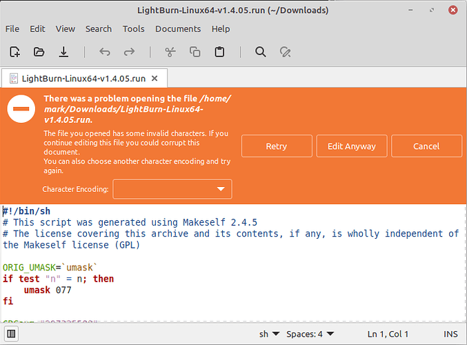Click the orange error stop icon

point(21,109)
